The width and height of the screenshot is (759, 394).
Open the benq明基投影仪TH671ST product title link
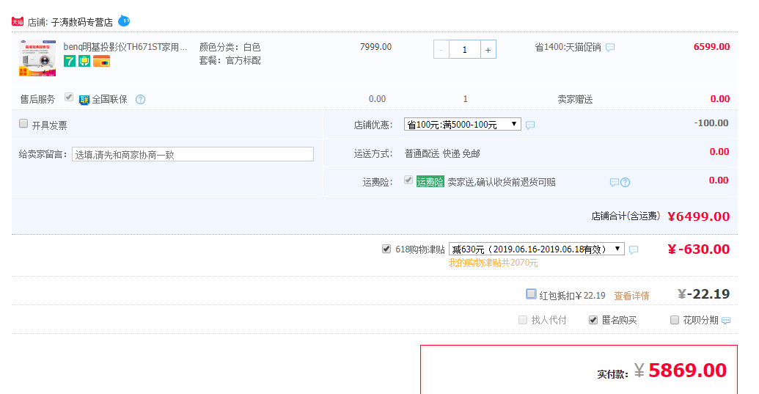pyautogui.click(x=125, y=47)
